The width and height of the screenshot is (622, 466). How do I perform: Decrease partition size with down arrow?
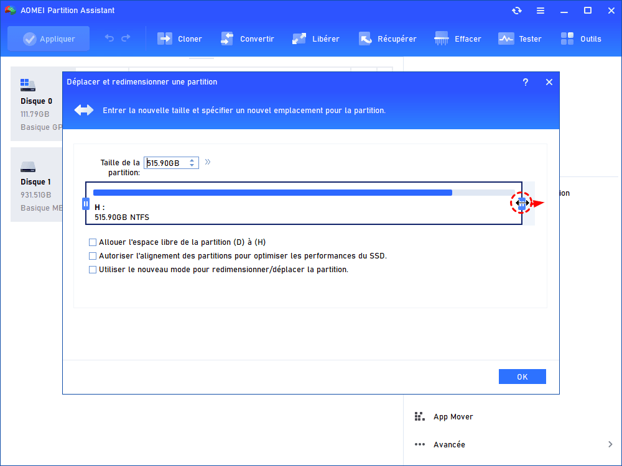tap(192, 165)
